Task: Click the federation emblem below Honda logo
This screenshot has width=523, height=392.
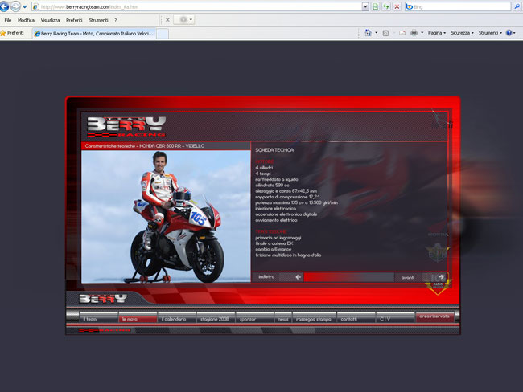Action: (x=438, y=253)
